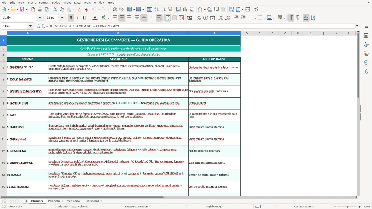Toggle Center Horizontally alignment
Screen dimensions: 372x209
click(122, 18)
